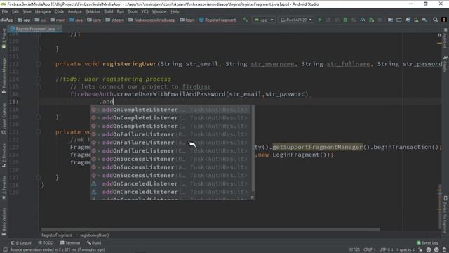Click the RegisterFragment class icon in breadcrumb
Screen dimensions: 449x253
click(x=201, y=20)
